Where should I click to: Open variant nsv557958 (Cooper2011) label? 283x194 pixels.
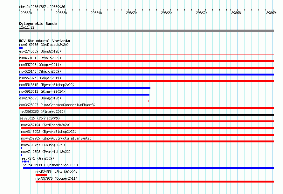pyautogui.click(x=40, y=65)
